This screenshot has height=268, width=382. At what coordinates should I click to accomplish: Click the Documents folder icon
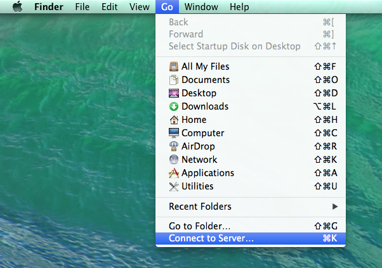pyautogui.click(x=174, y=80)
